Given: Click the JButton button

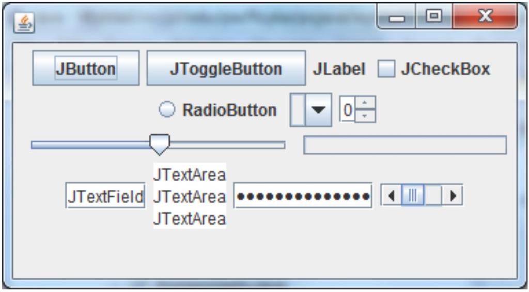Looking at the screenshot, I should click(x=86, y=68).
